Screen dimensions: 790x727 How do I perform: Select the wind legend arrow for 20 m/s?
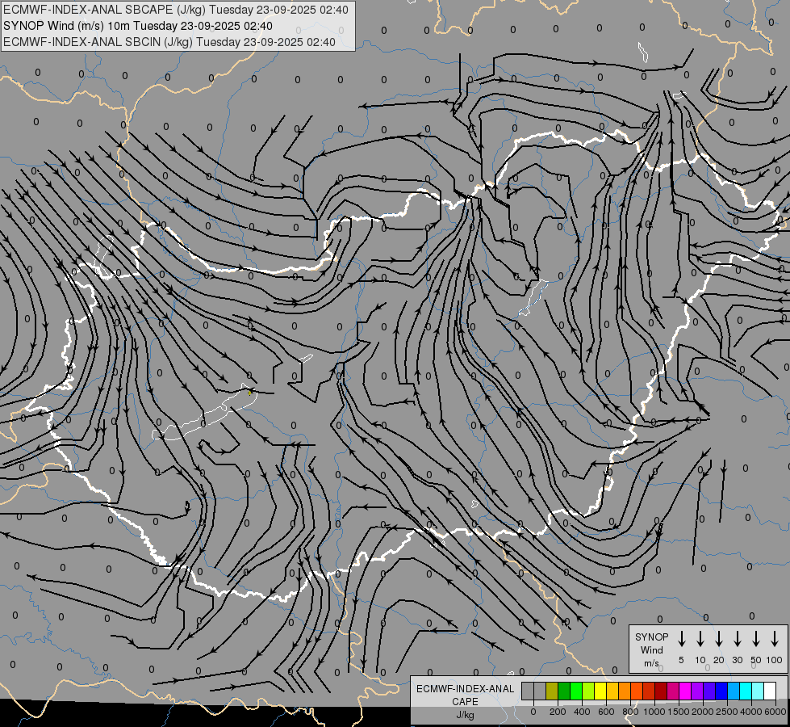coord(718,638)
